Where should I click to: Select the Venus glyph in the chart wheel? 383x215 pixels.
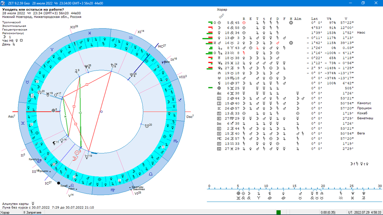(62, 140)
